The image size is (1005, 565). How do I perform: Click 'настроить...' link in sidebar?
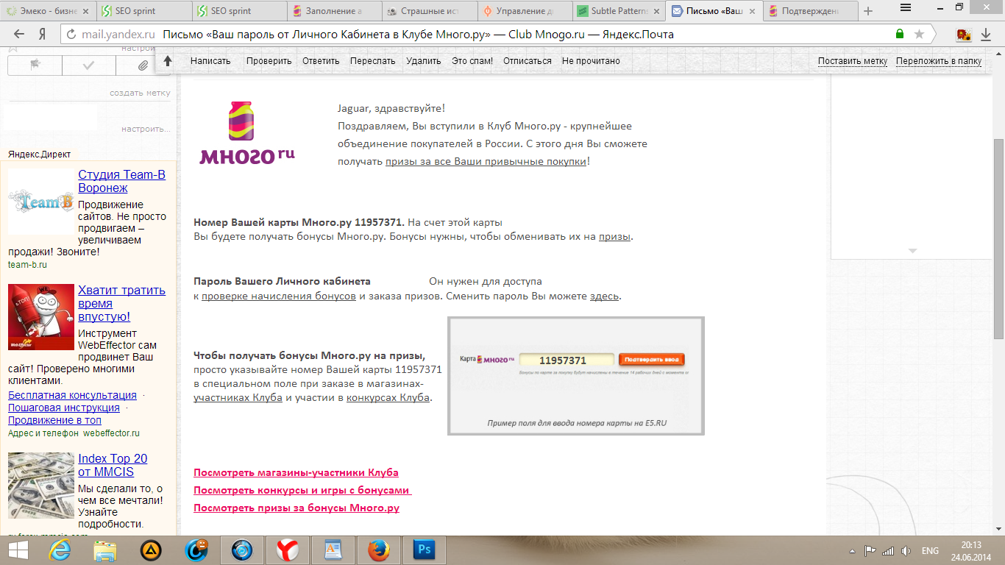tap(146, 129)
